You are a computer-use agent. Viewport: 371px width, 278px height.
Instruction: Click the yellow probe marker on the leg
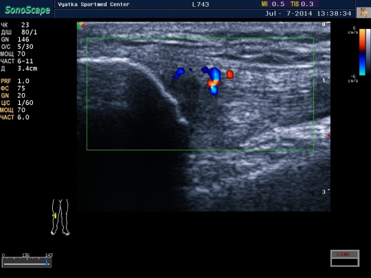pos(55,216)
